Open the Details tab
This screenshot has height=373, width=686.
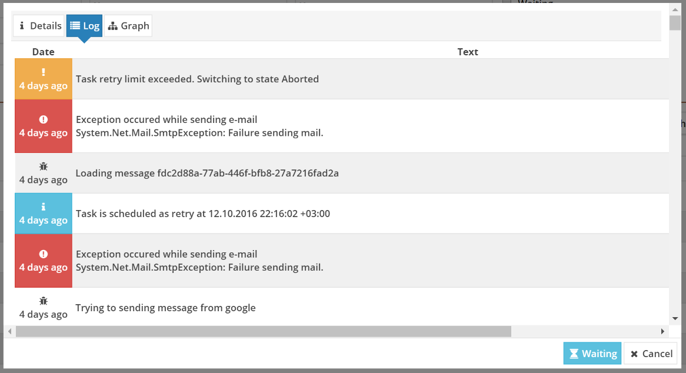point(39,26)
